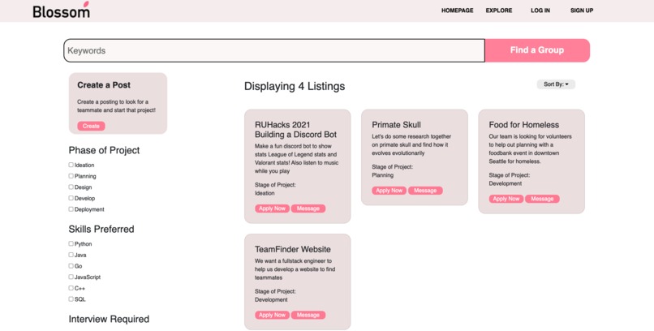This screenshot has width=654, height=331.
Task: Message the Food for Homeless team
Action: coord(542,199)
